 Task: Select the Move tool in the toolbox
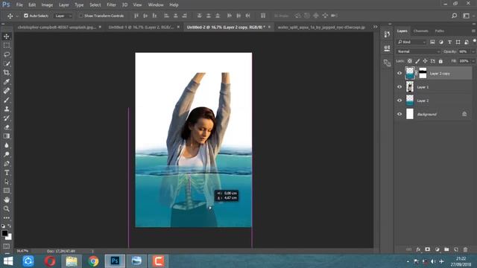click(x=7, y=36)
